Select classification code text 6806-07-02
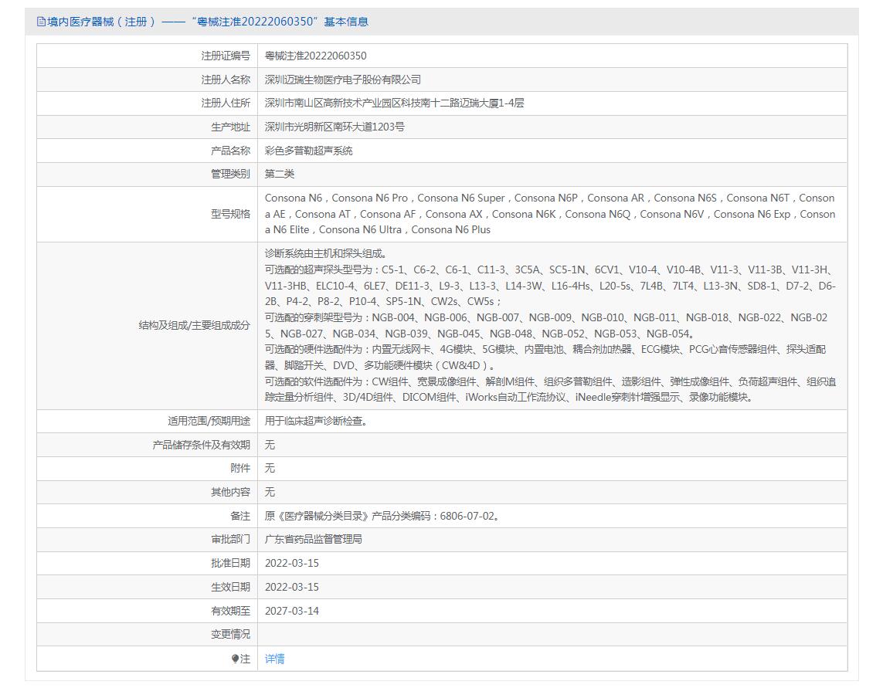 click(467, 516)
